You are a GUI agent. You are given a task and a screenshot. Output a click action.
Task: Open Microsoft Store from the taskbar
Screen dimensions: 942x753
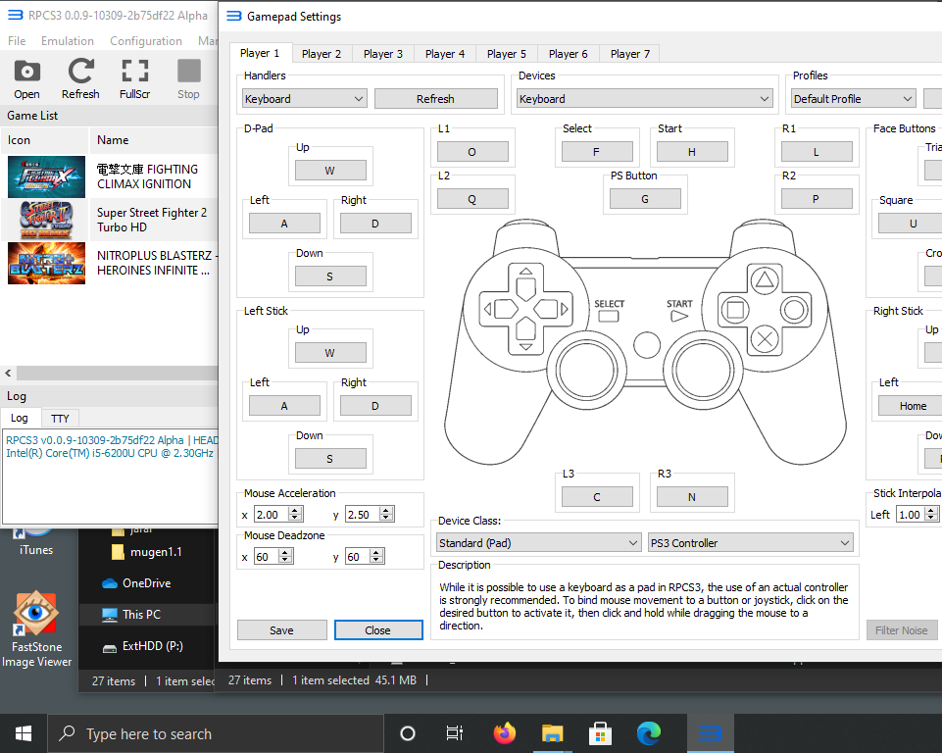coord(600,733)
